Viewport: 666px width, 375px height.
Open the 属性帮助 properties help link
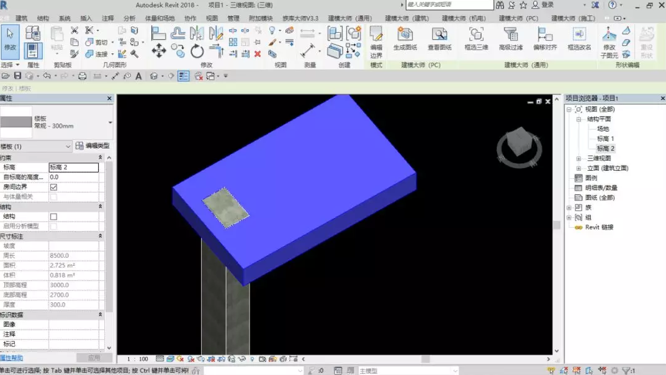coord(12,358)
